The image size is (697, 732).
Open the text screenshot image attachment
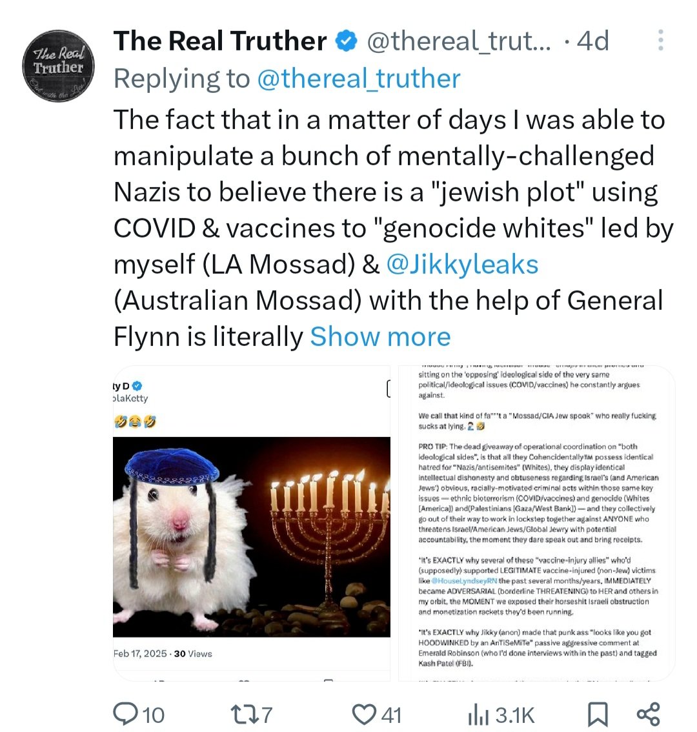[537, 523]
